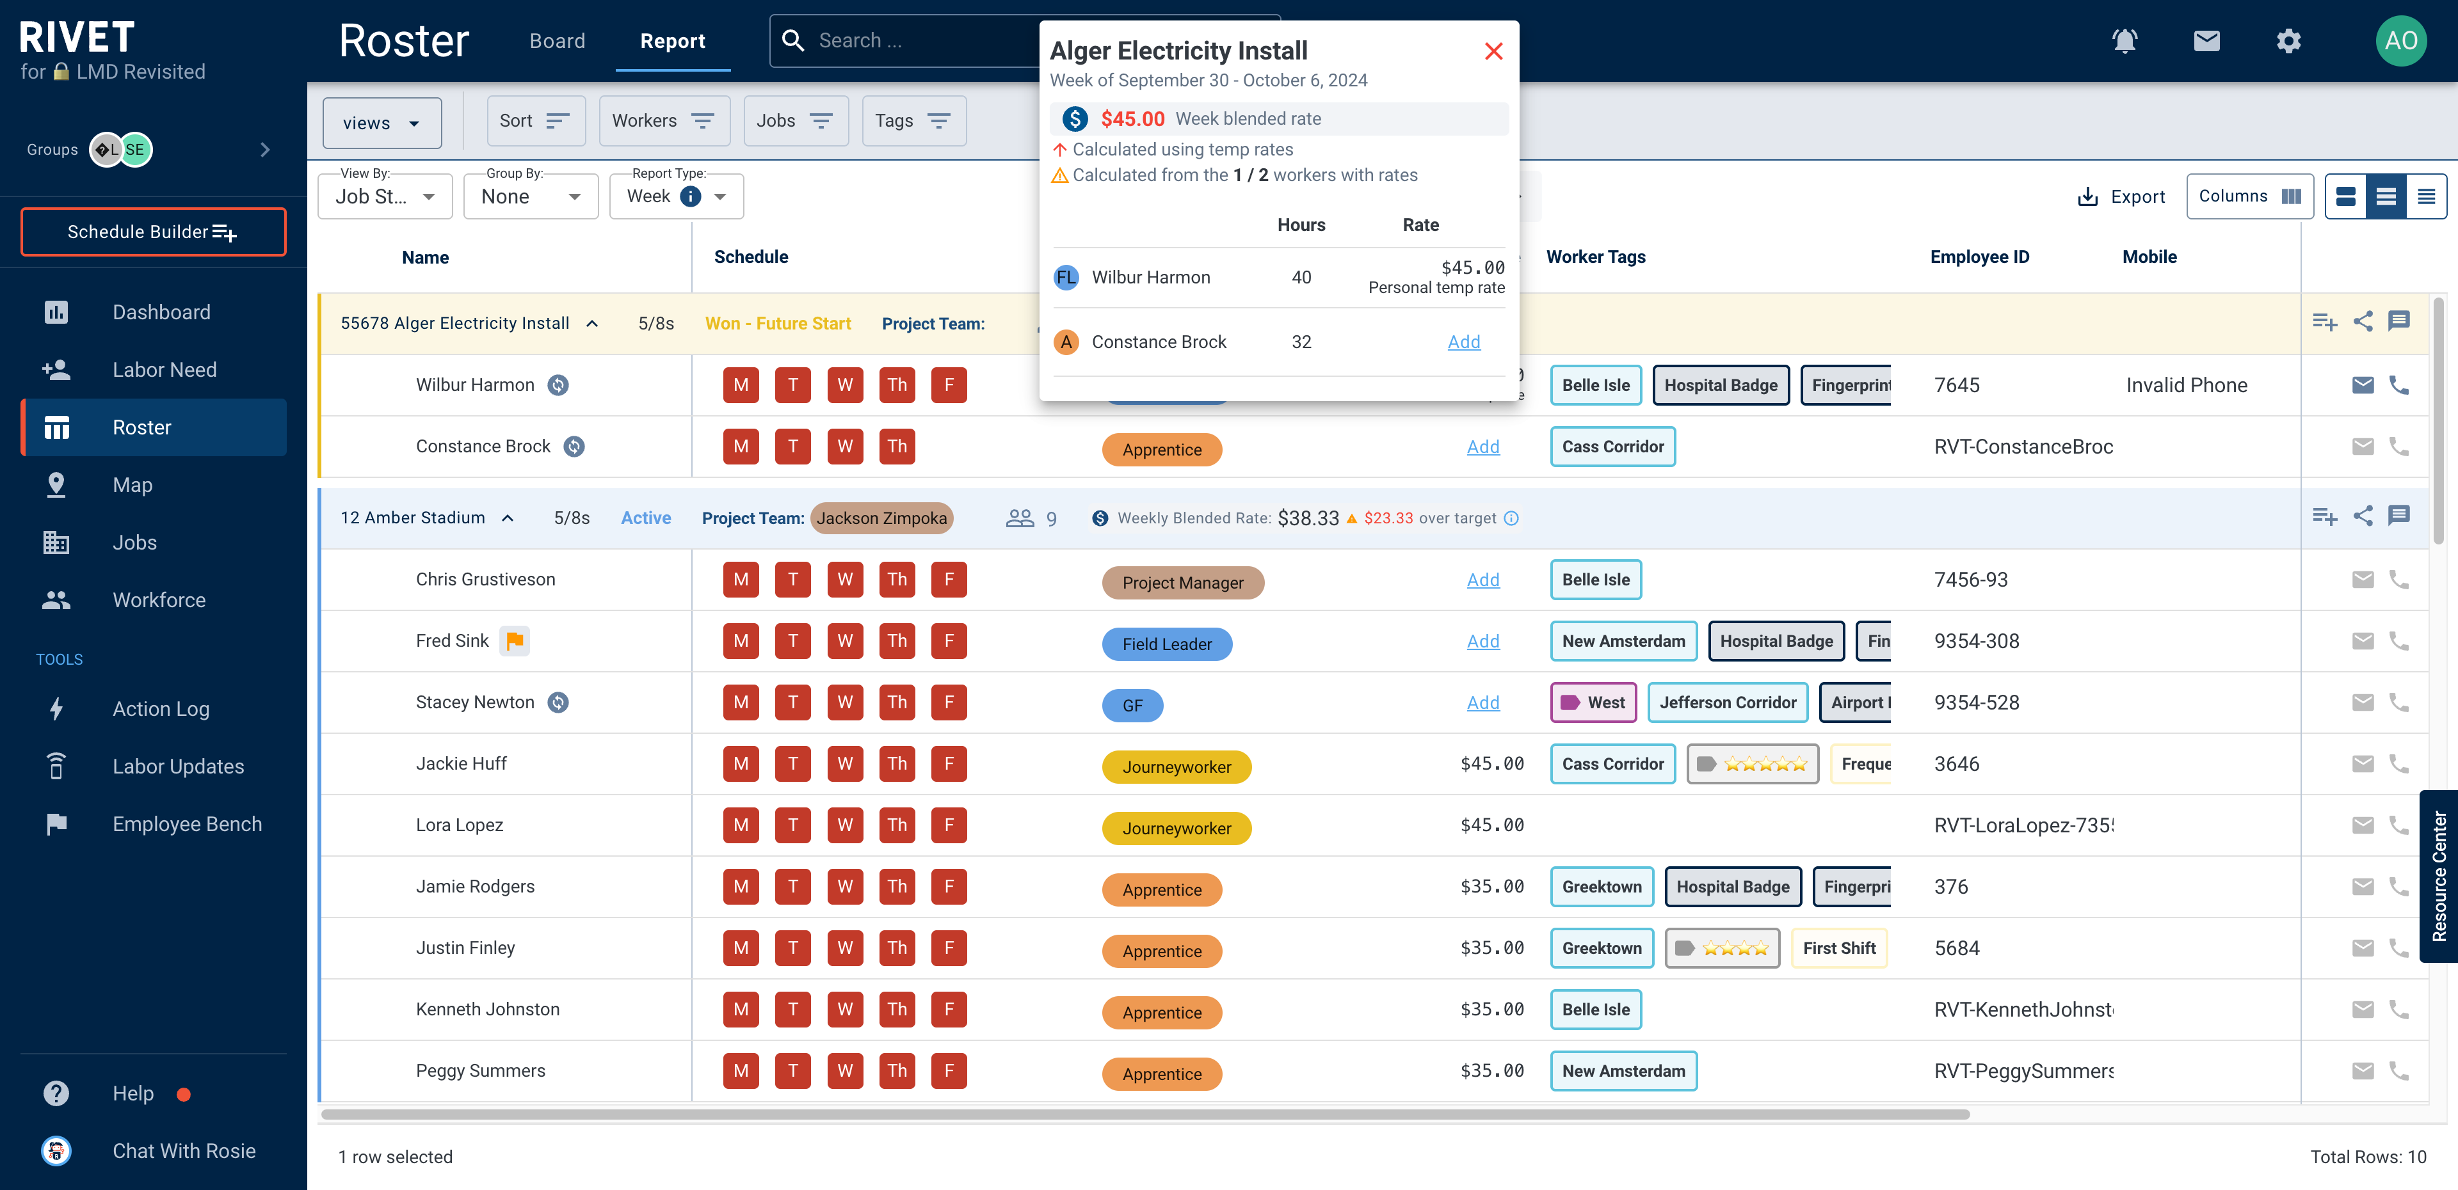The height and width of the screenshot is (1190, 2458).
Task: Toggle Wednesday for Fred Sink
Action: tap(844, 641)
